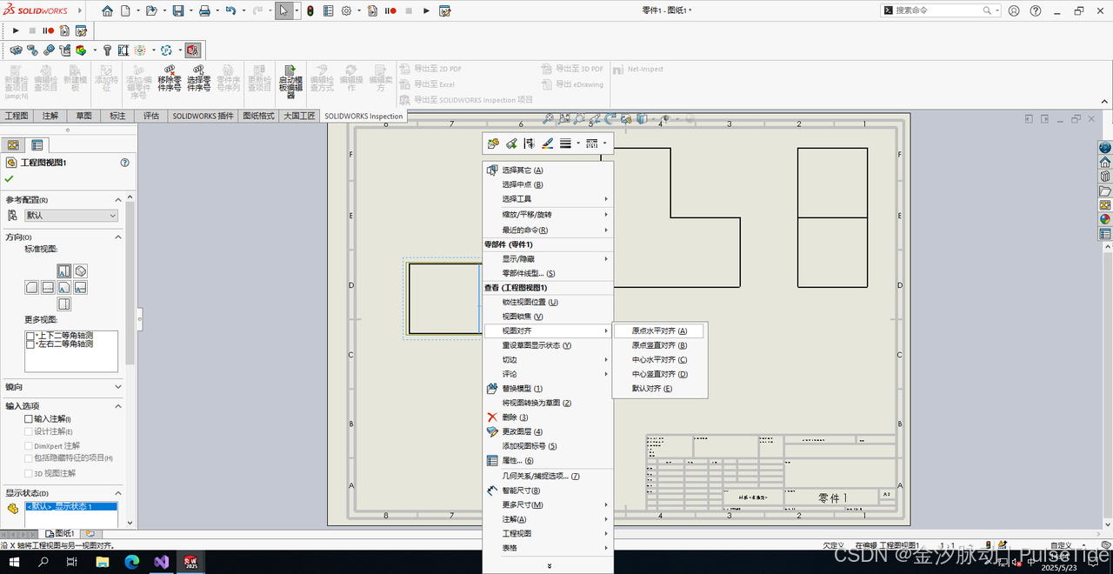Select <默认>_显示状态 1 list item

[71, 506]
